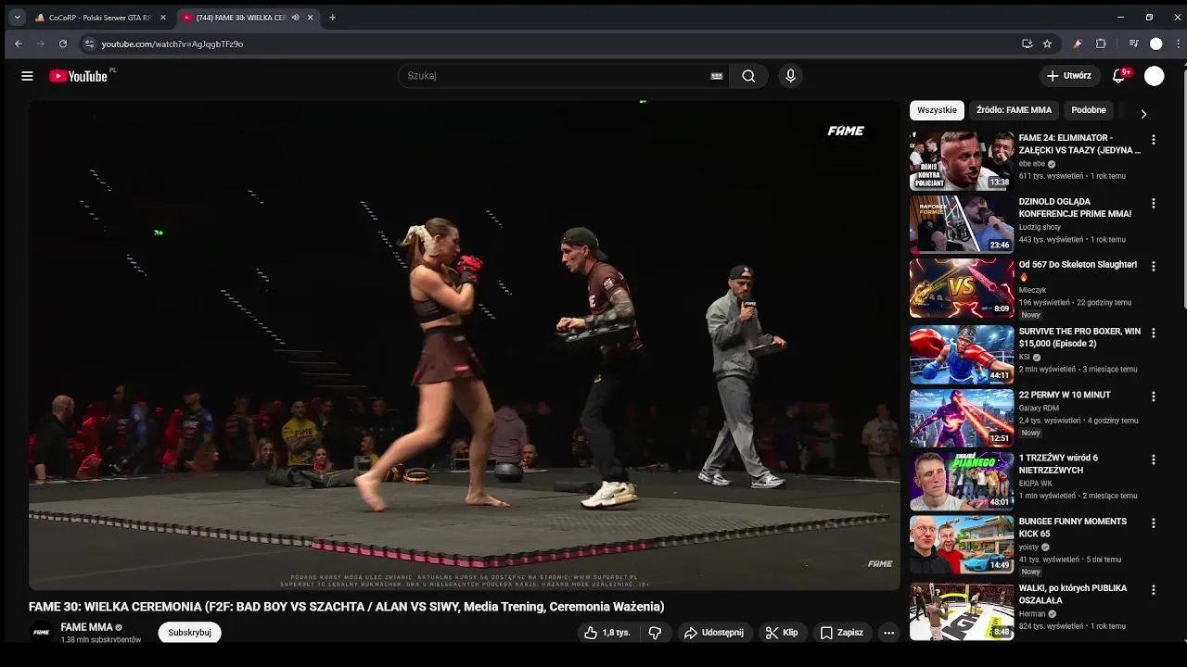Open WALKI, po których PUBLIKA OSZALAŁA title
Screen dimensions: 1187x667
(1073, 594)
